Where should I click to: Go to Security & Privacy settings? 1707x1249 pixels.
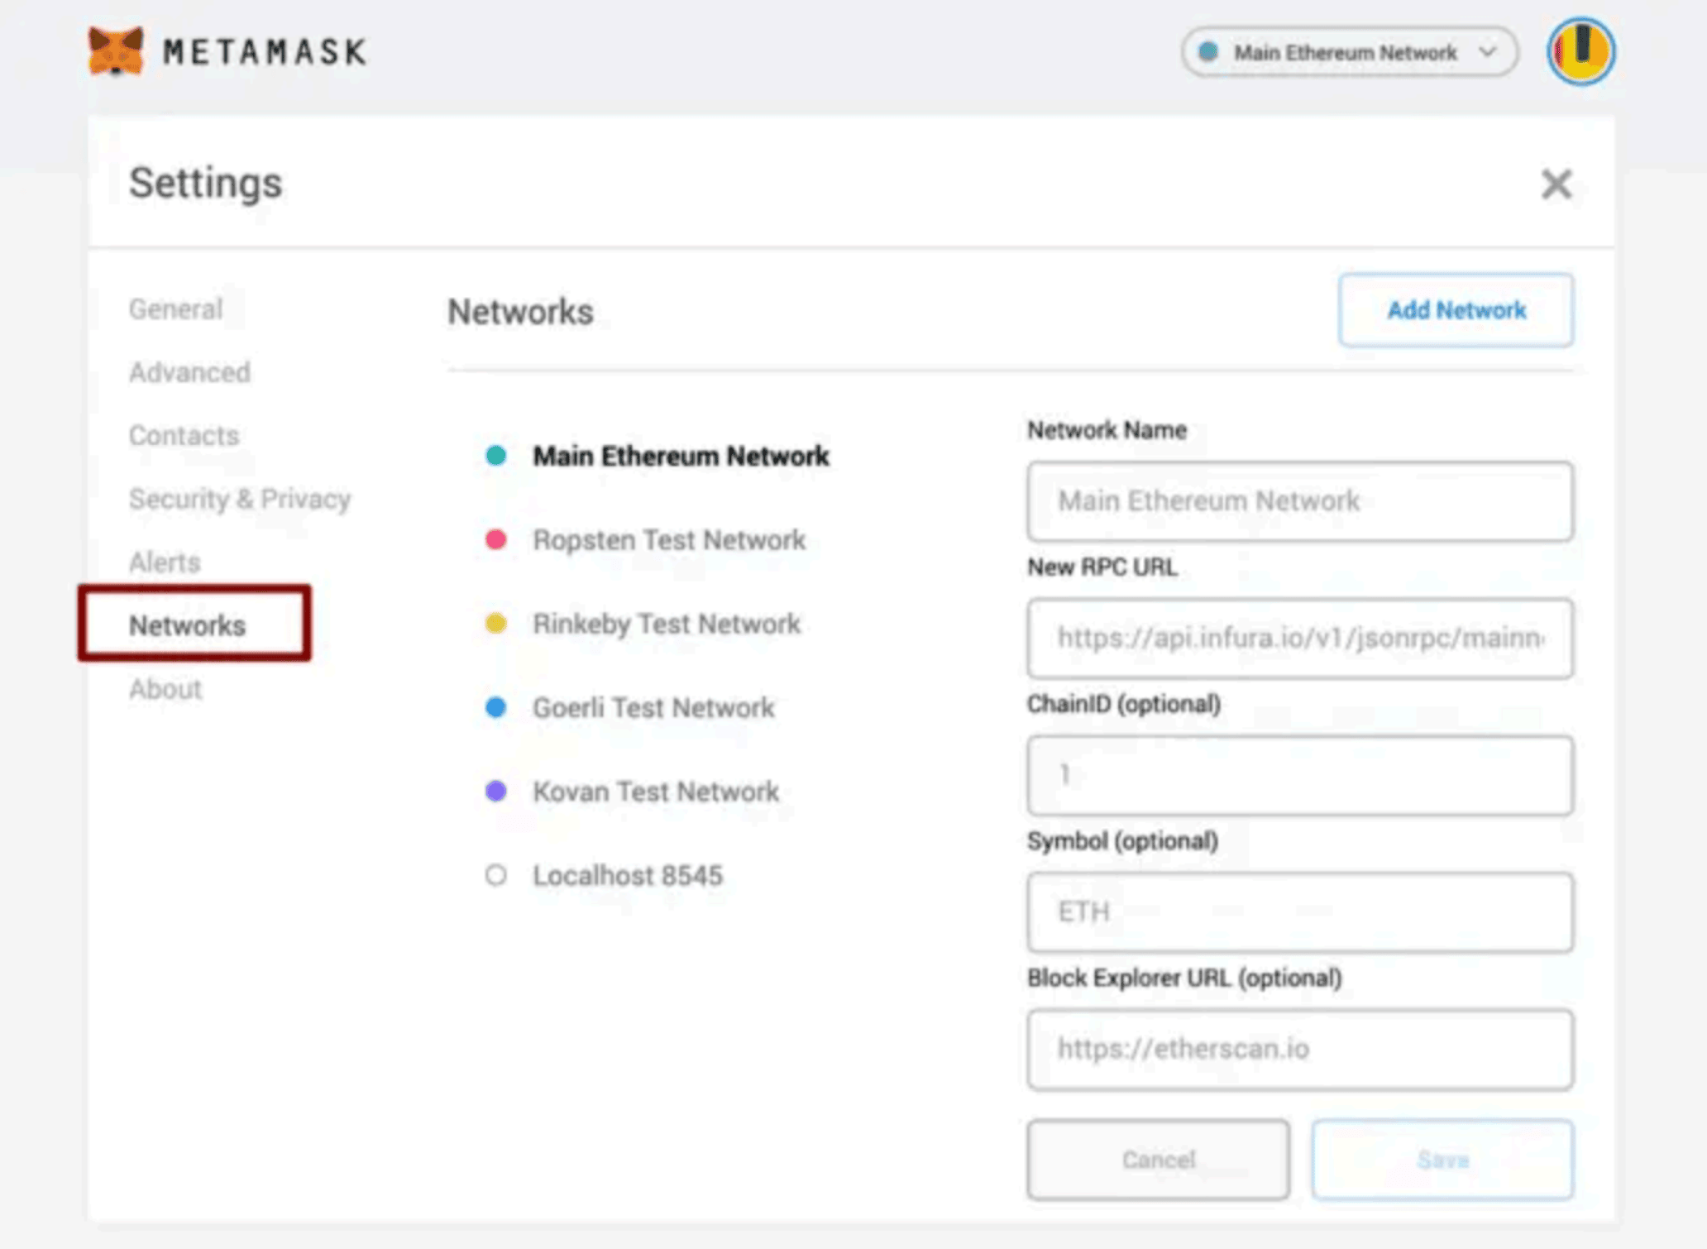pos(240,499)
